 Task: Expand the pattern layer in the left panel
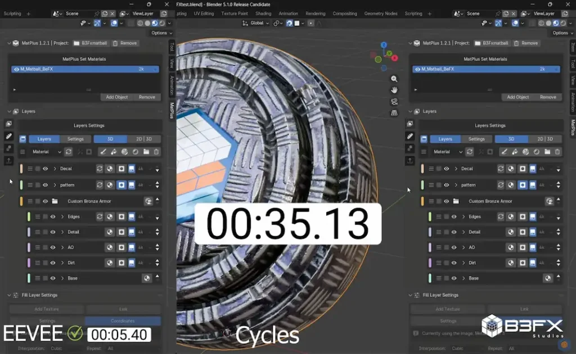tap(55, 185)
